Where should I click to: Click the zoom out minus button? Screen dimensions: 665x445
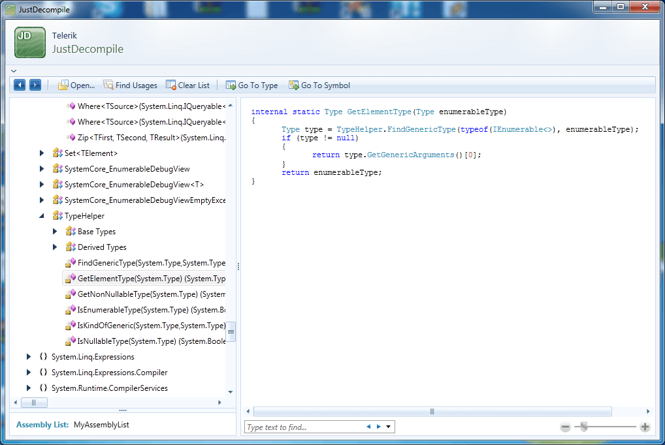565,427
